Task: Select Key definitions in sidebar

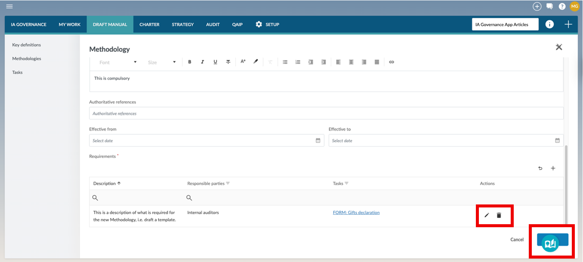Action: point(27,45)
